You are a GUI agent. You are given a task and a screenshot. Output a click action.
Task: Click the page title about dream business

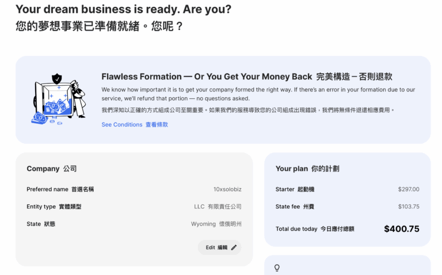(x=124, y=9)
